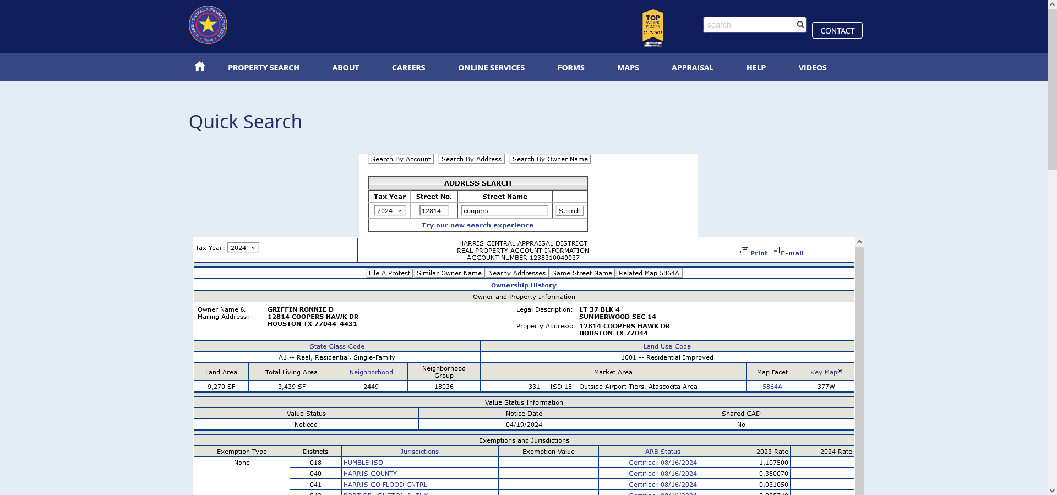Screen dimensions: 1057x495
Task: Click the Harris Central Appraisal District logo
Action: tap(208, 25)
